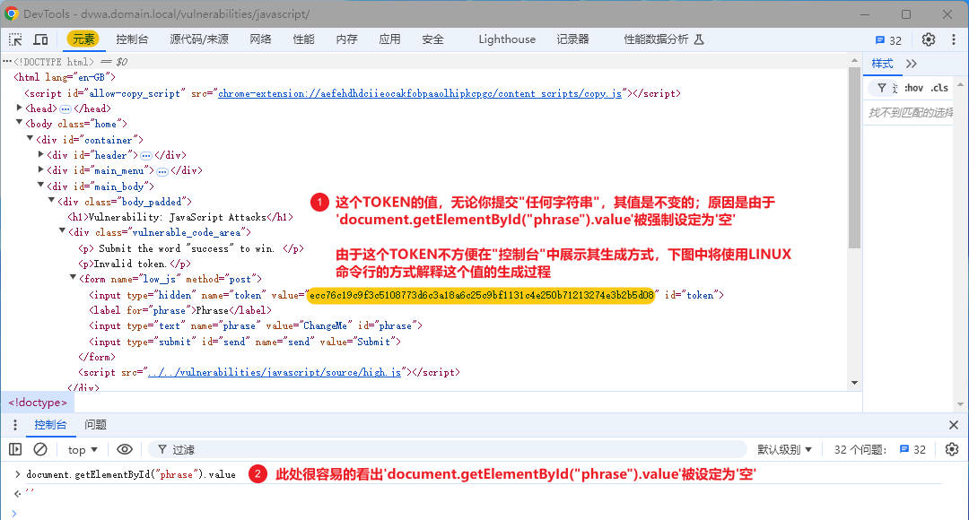Expand the head element node

20,108
